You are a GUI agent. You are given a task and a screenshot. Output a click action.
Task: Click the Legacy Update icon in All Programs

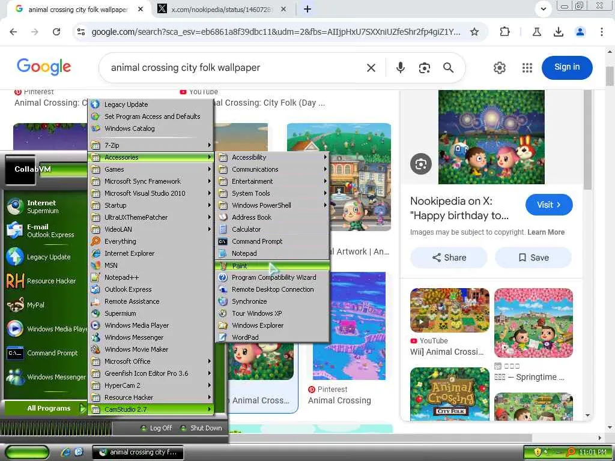point(95,104)
